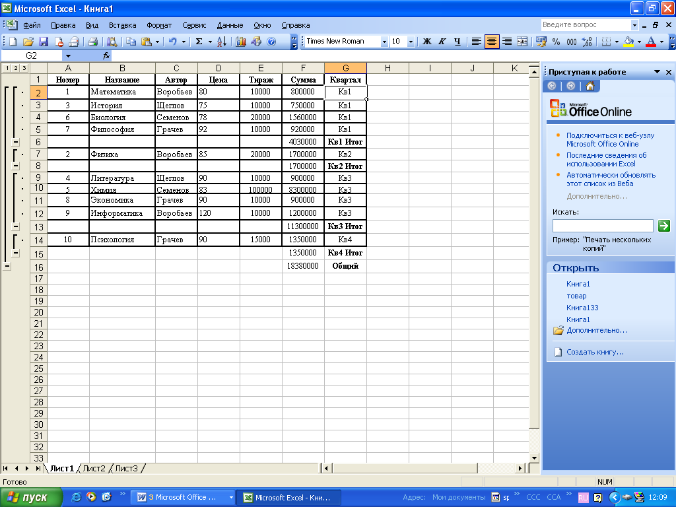Create a new blank workbook from toolbar
This screenshot has height=507, width=676.
[13, 42]
